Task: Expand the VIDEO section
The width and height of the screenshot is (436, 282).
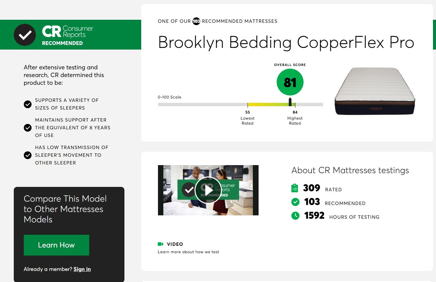Action: tap(175, 244)
